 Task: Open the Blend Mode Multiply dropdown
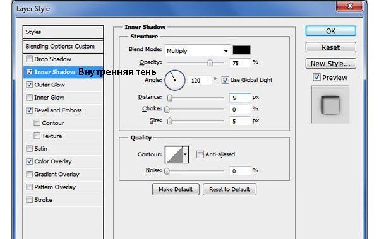click(197, 50)
